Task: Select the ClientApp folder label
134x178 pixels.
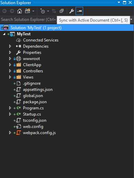Action: 32,65
